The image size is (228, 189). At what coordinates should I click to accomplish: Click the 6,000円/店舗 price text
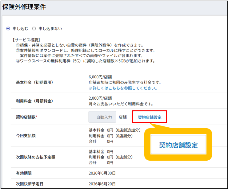[x=100, y=77]
